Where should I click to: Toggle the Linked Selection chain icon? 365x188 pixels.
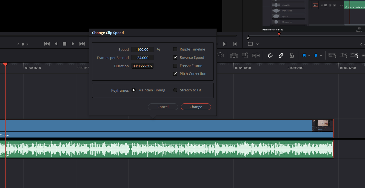pos(281,55)
